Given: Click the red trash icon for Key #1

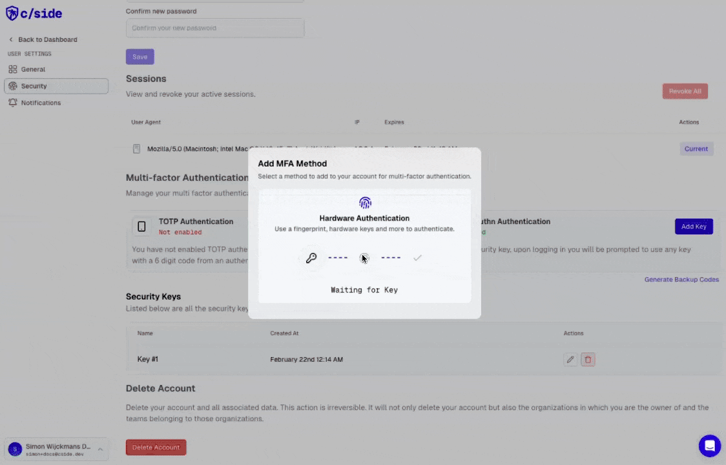Looking at the screenshot, I should [588, 360].
